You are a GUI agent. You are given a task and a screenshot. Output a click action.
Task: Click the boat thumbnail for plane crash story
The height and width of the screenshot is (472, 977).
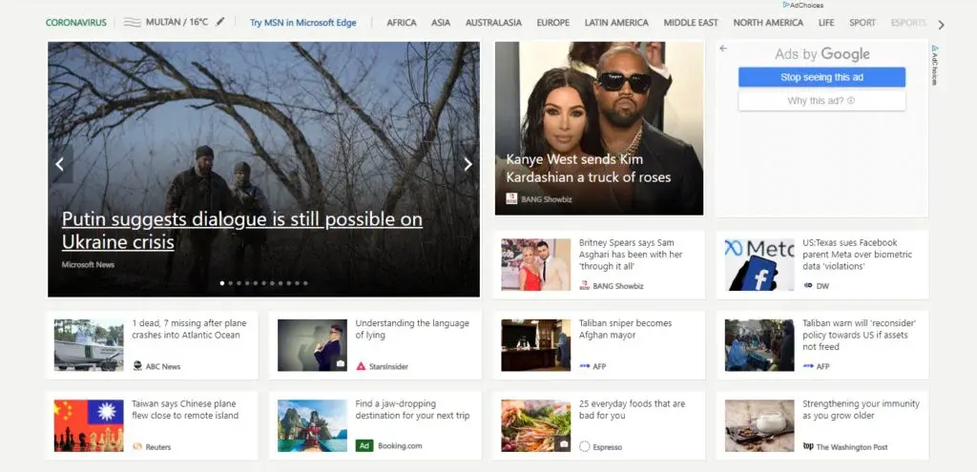pyautogui.click(x=89, y=345)
